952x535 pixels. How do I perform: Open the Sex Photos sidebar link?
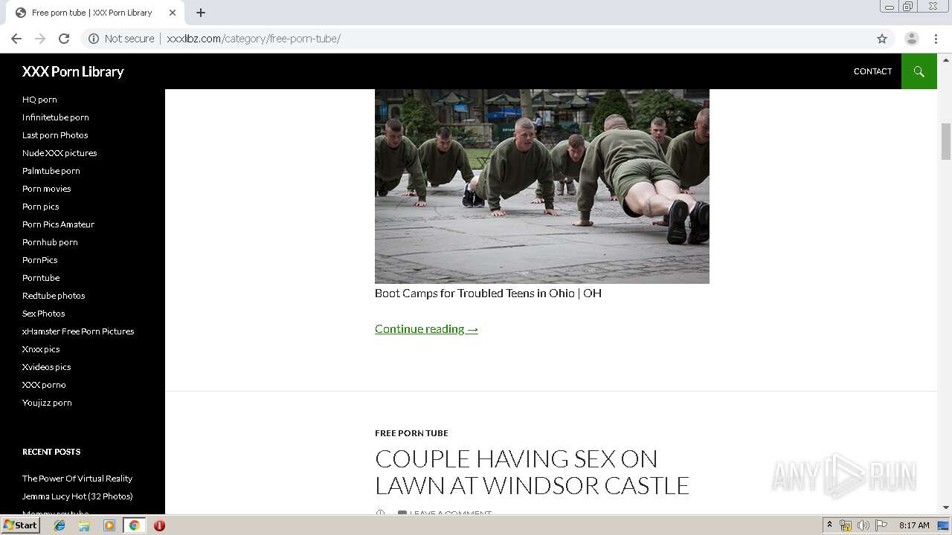[x=44, y=314]
